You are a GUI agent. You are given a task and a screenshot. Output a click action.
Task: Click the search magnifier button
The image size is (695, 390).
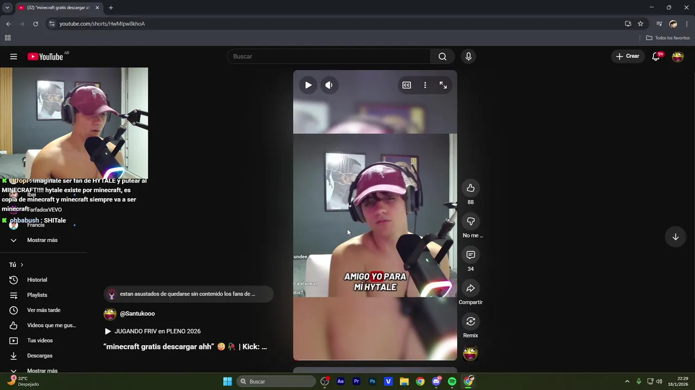click(443, 56)
